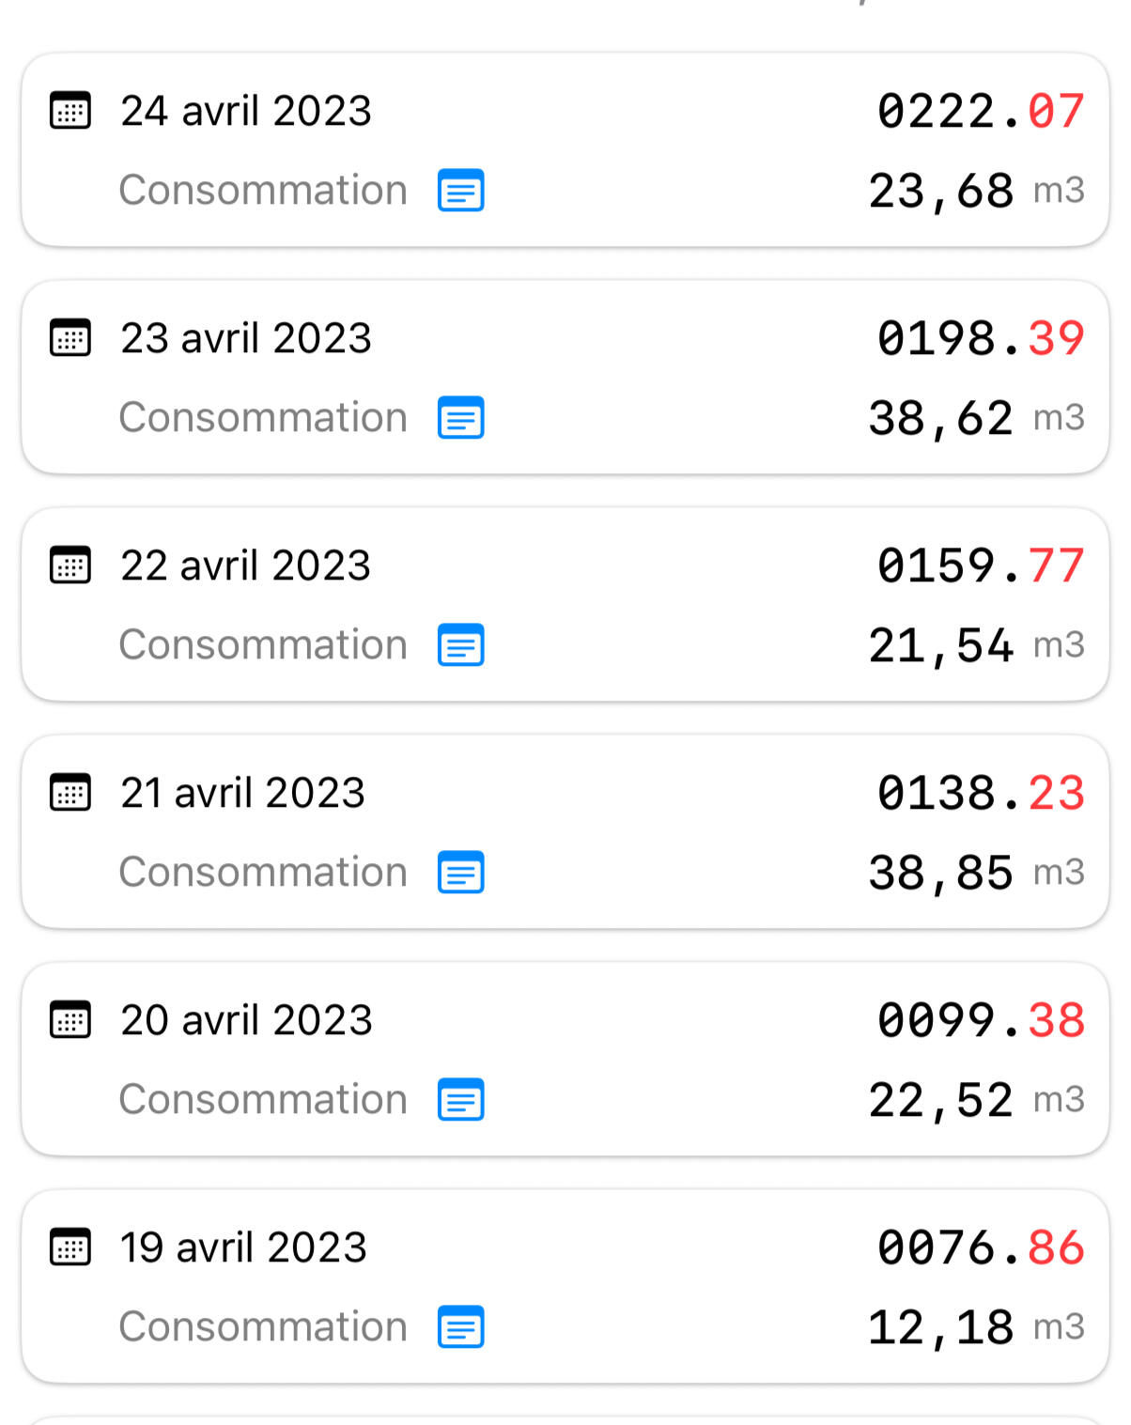Tap the meter reading 0198.39
This screenshot has width=1131, height=1425.
point(981,338)
